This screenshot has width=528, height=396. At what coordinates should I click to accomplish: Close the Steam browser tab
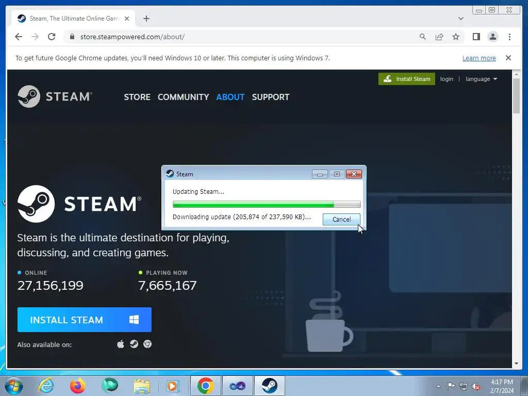click(x=127, y=19)
